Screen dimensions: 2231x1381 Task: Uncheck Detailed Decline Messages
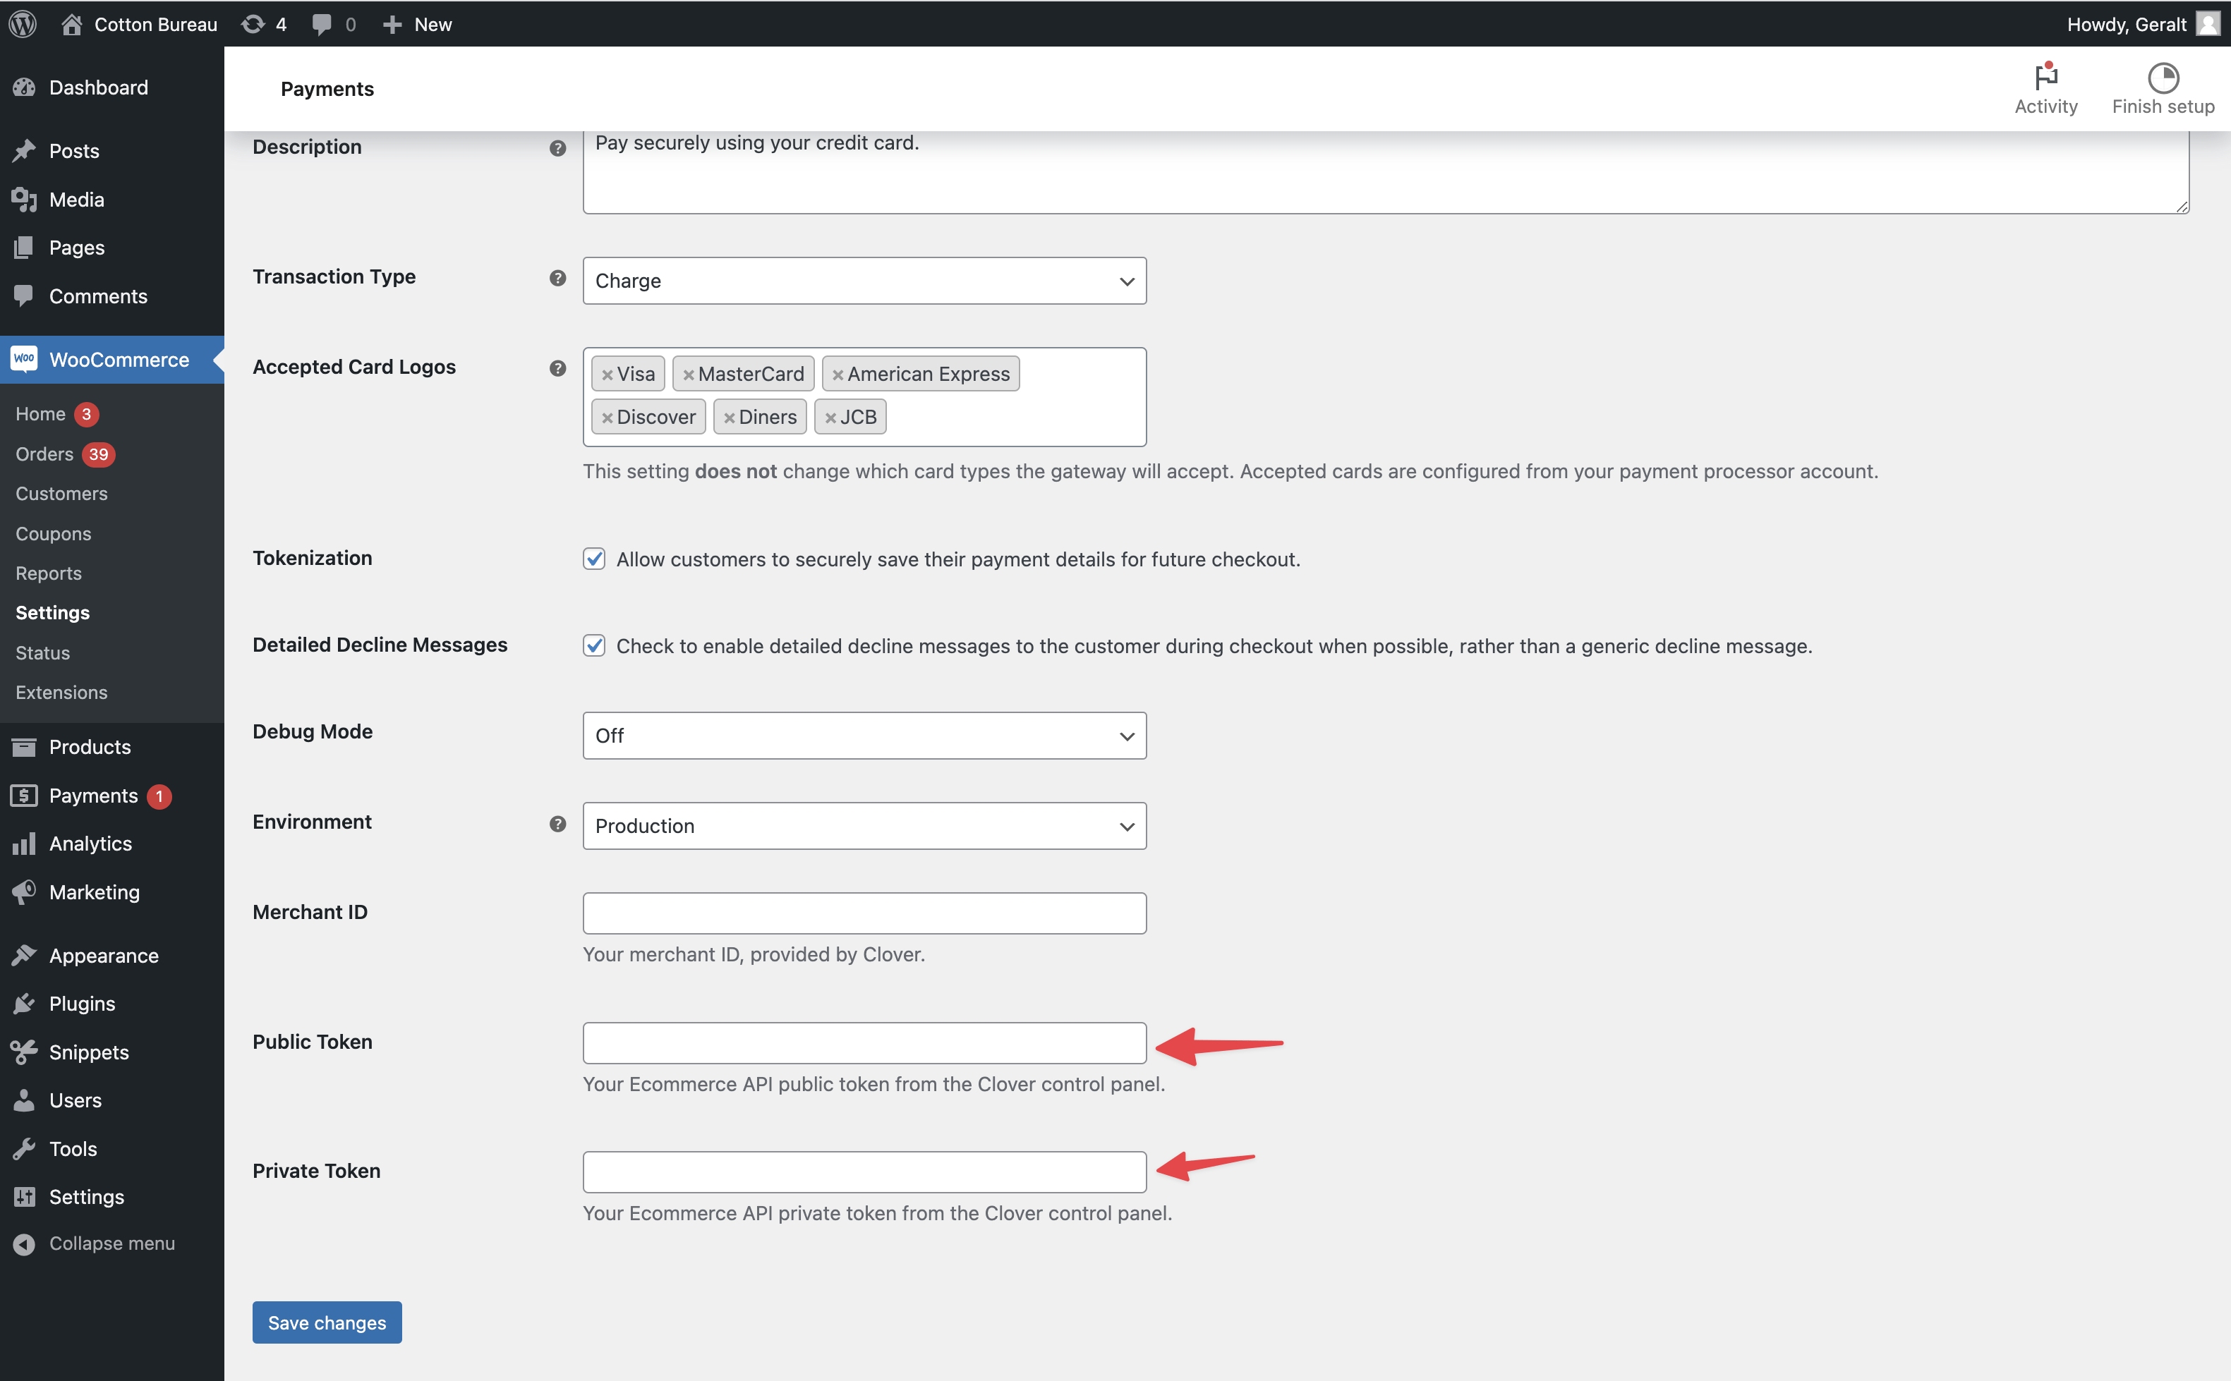coord(594,646)
